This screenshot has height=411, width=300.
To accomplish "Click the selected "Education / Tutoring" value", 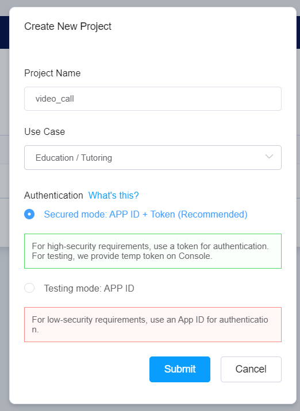I will tap(74, 158).
